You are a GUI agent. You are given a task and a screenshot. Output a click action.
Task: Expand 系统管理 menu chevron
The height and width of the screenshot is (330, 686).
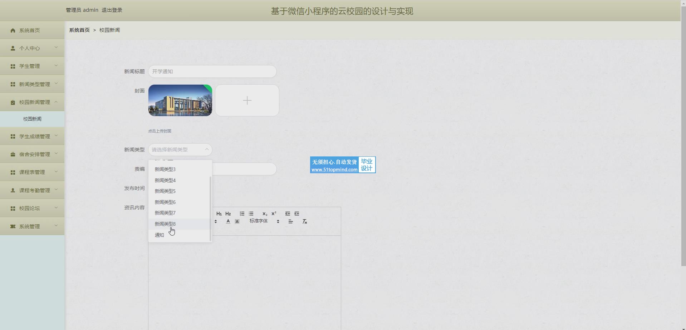pos(56,225)
